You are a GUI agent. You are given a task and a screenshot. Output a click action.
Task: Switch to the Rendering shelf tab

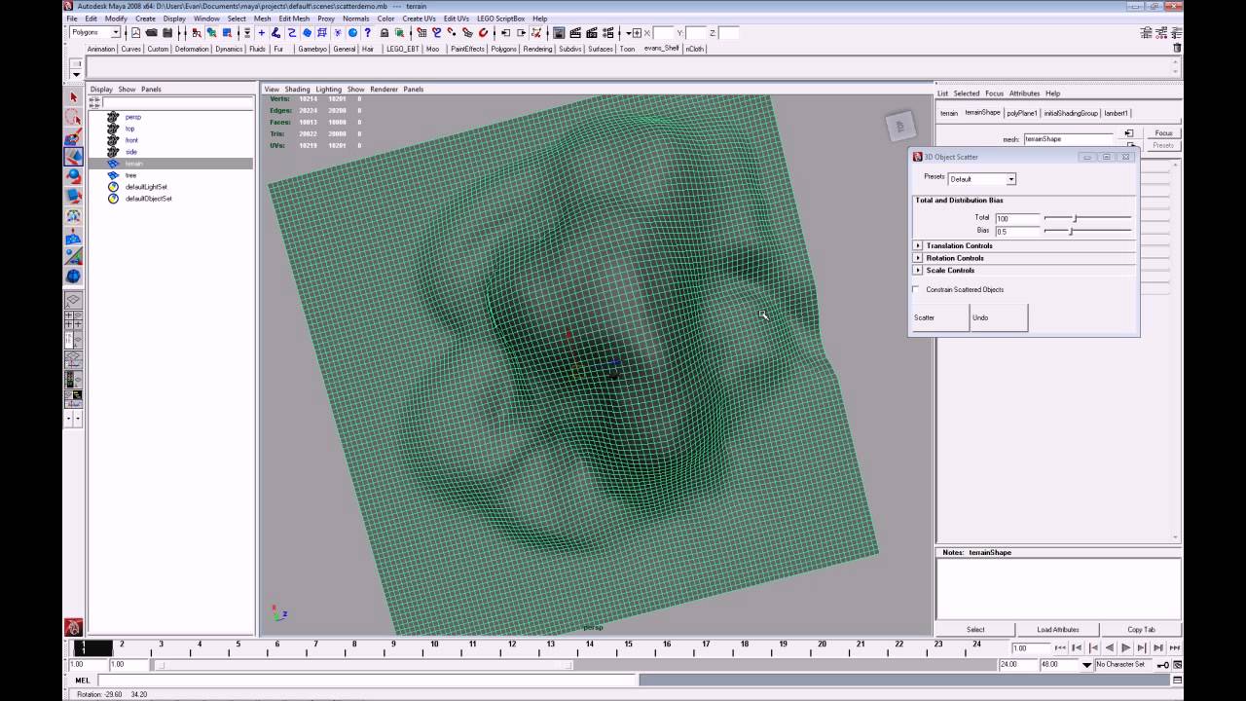coord(537,49)
